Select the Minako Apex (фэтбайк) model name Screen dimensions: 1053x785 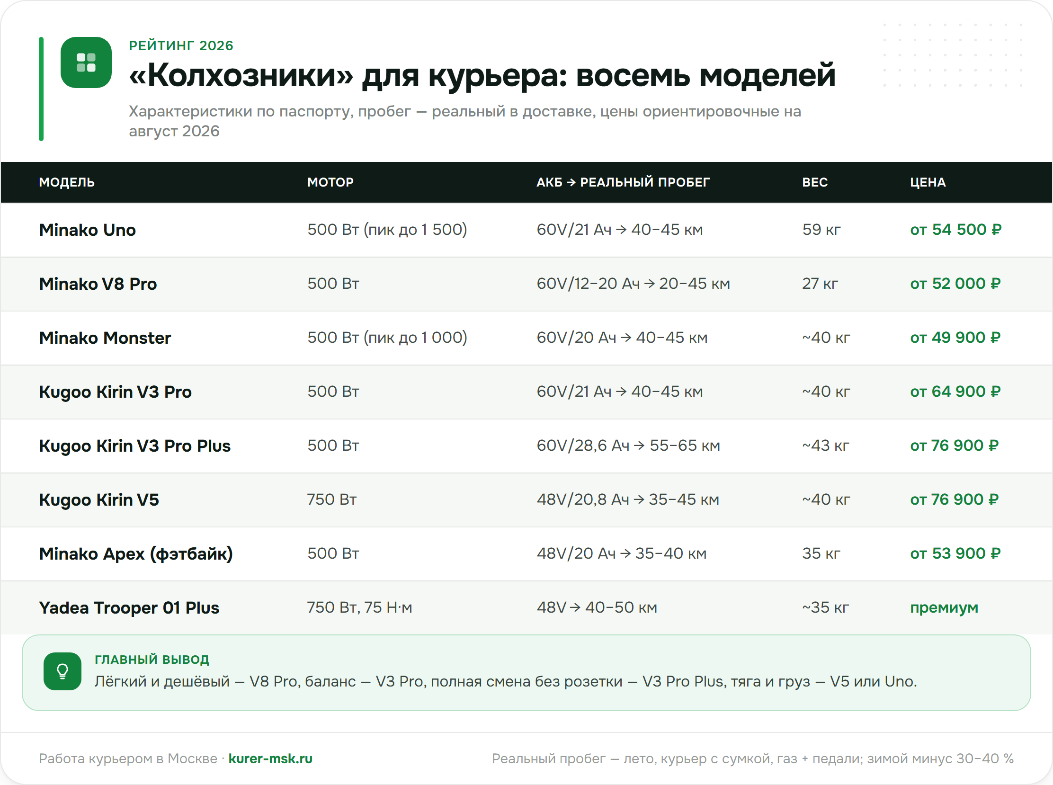tap(136, 554)
